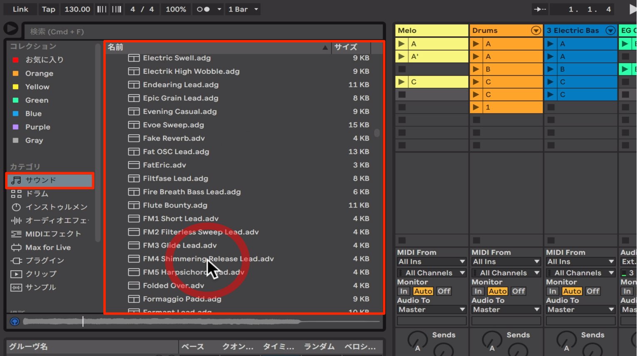Viewport: 637px width, 356px height.
Task: Click Melo Send A knob
Action: [418, 340]
